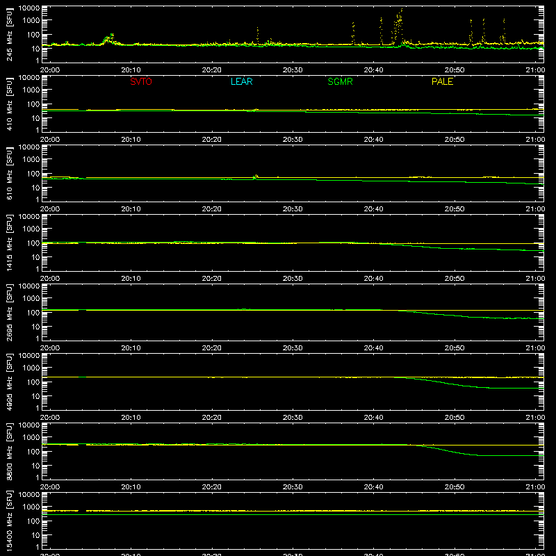Click the 20:50 time label below the 8800 MHz plot
556x556 pixels.
tap(455, 487)
